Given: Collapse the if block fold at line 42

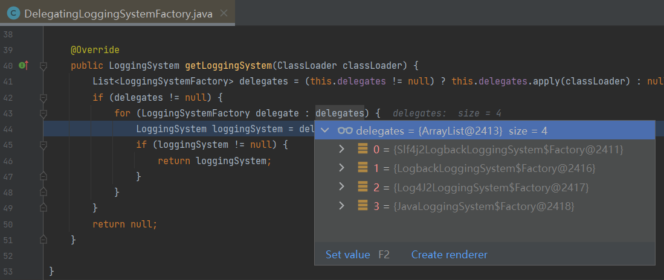Looking at the screenshot, I should click(43, 98).
